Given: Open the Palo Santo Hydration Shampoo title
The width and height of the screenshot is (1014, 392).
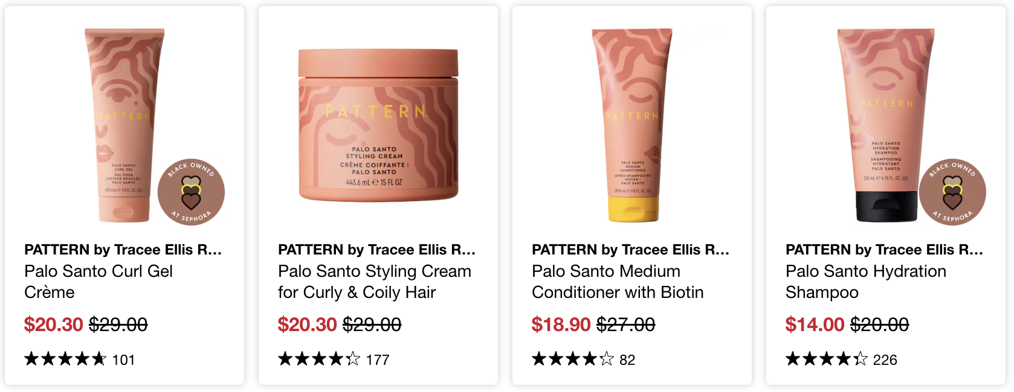Looking at the screenshot, I should (x=866, y=282).
